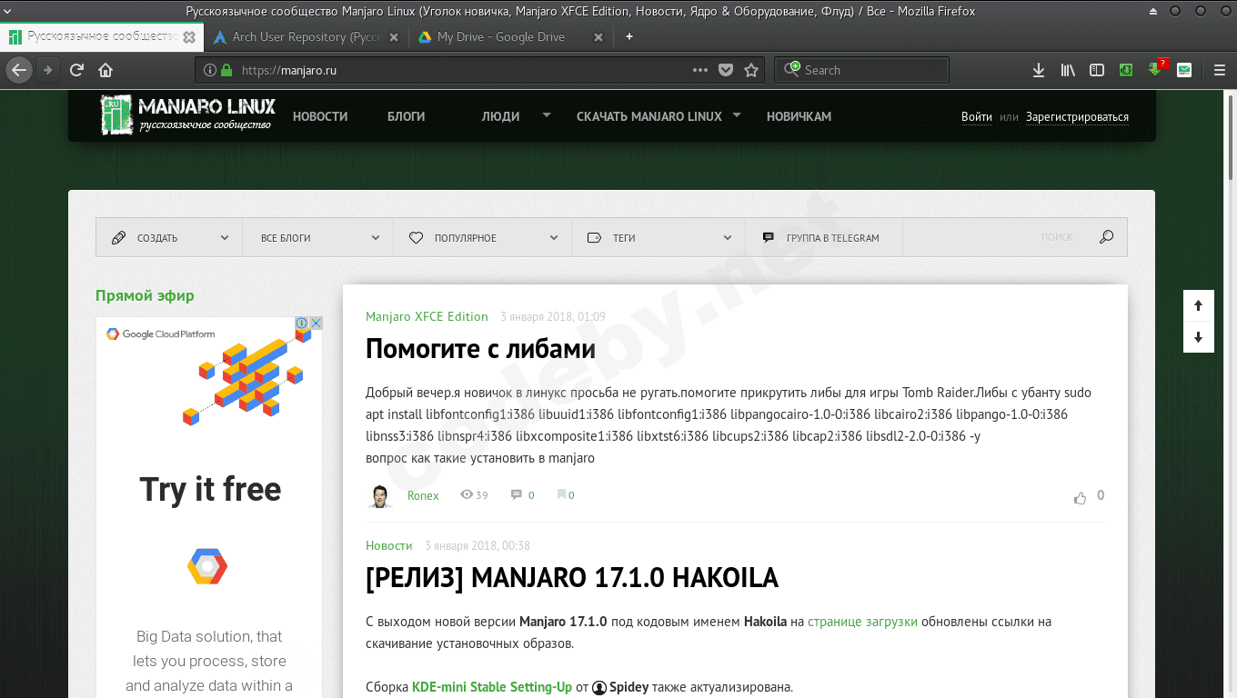
Task: Click the sidebars icon in Firefox toolbar
Action: [x=1096, y=69]
